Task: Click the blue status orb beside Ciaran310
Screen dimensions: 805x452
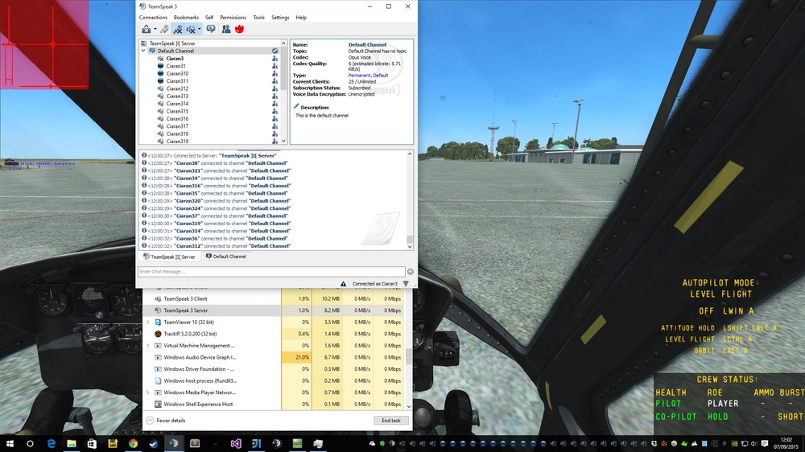Action: 161,73
